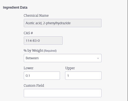Click the CAS # field
This screenshot has height=101, width=128.
point(43,40)
